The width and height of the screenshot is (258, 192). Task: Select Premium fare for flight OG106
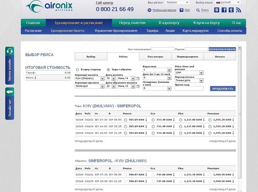[210, 132]
